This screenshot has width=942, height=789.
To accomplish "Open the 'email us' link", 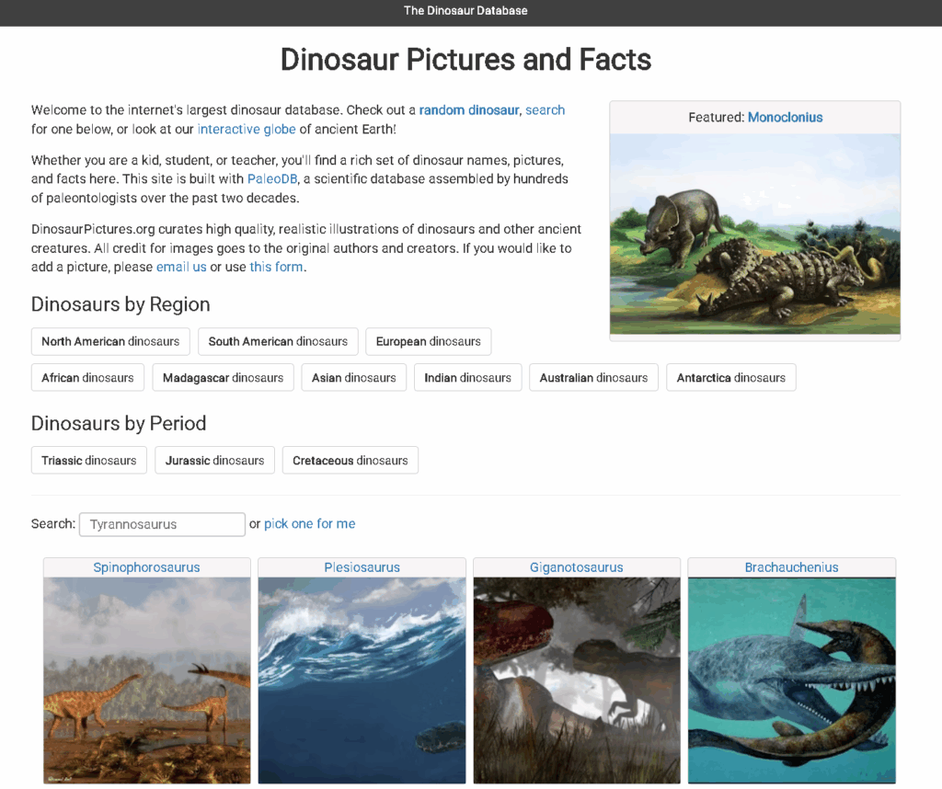I will click(181, 267).
